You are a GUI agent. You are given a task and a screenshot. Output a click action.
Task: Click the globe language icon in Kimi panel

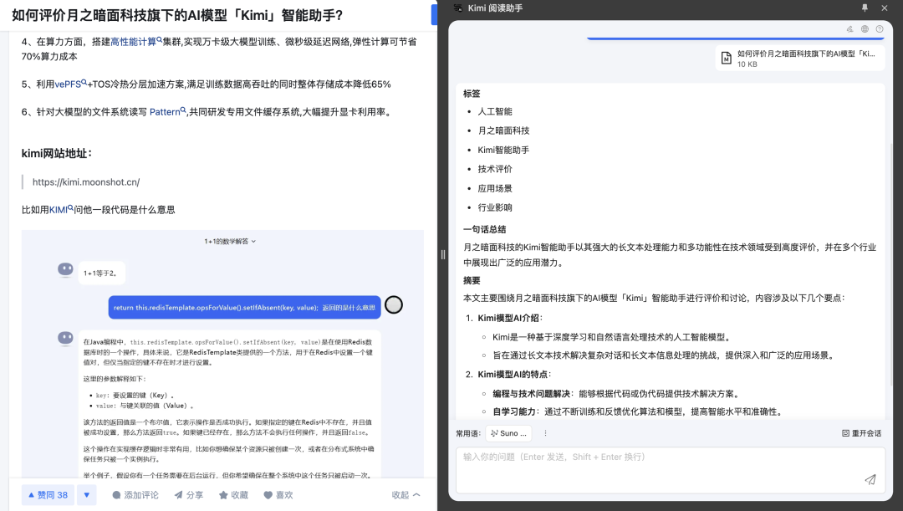tap(865, 28)
